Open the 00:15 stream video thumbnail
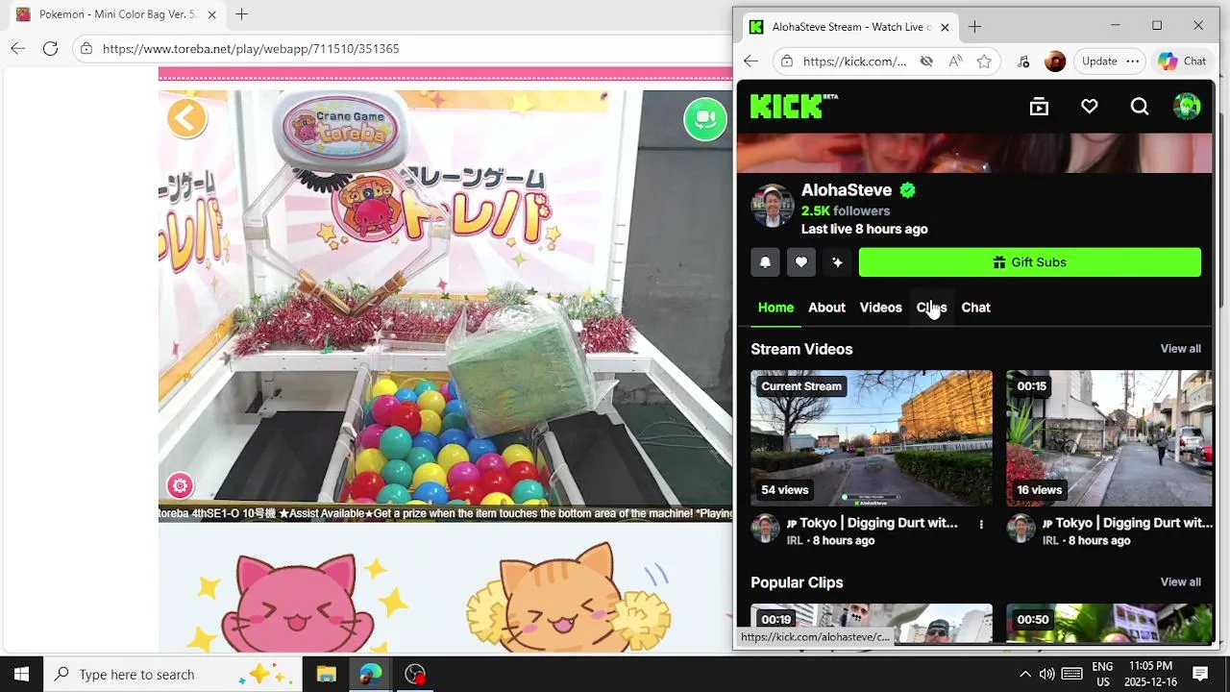The image size is (1230, 692). pos(1109,438)
